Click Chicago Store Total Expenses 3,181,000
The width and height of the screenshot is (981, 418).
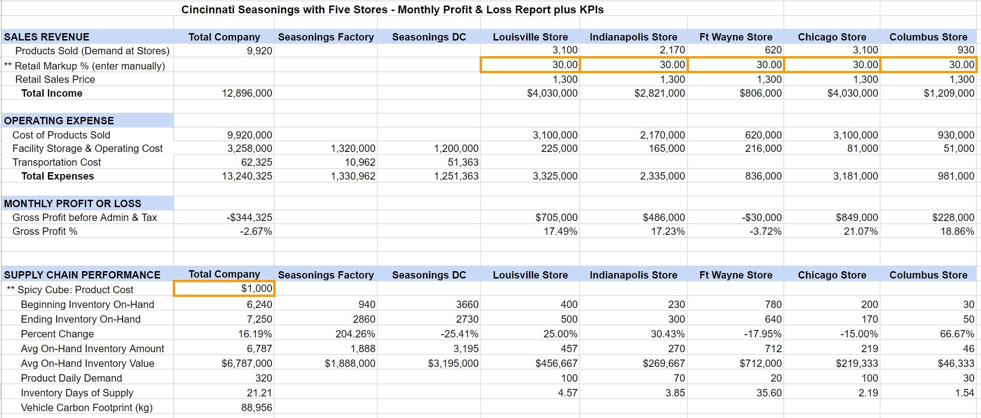(x=856, y=176)
